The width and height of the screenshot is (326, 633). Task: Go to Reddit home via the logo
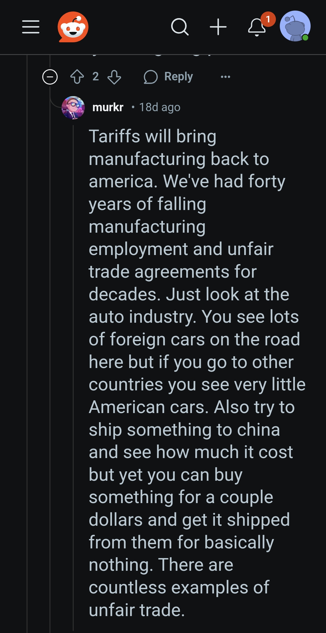pyautogui.click(x=73, y=27)
